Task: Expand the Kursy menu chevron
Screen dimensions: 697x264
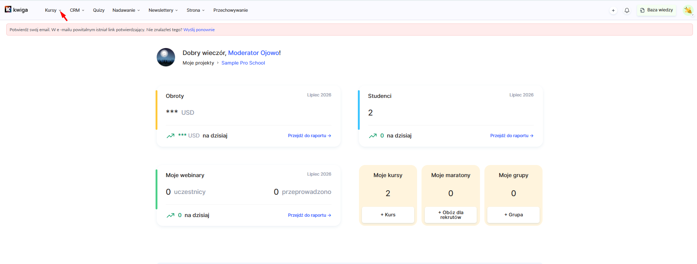Action: pos(60,11)
